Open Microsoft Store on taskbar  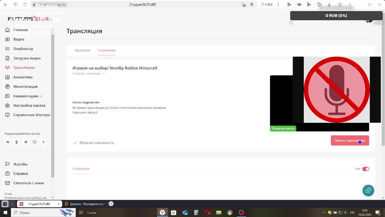coord(174,212)
